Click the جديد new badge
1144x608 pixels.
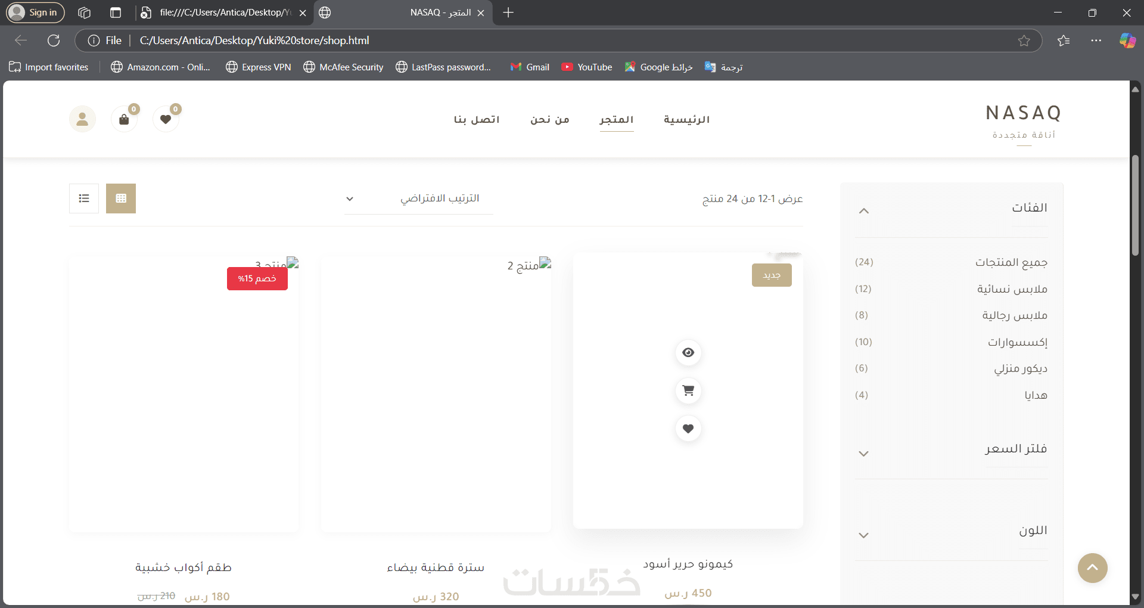(772, 275)
